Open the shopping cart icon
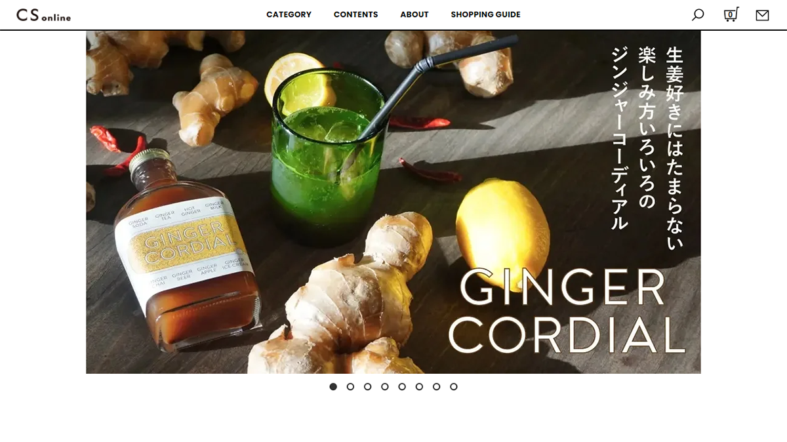Viewport: 787px width, 442px height. point(731,14)
